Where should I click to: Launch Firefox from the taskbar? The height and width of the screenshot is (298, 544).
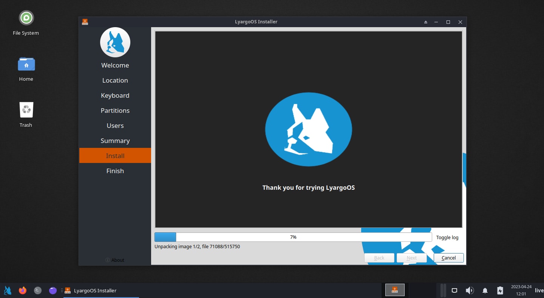tap(23, 290)
